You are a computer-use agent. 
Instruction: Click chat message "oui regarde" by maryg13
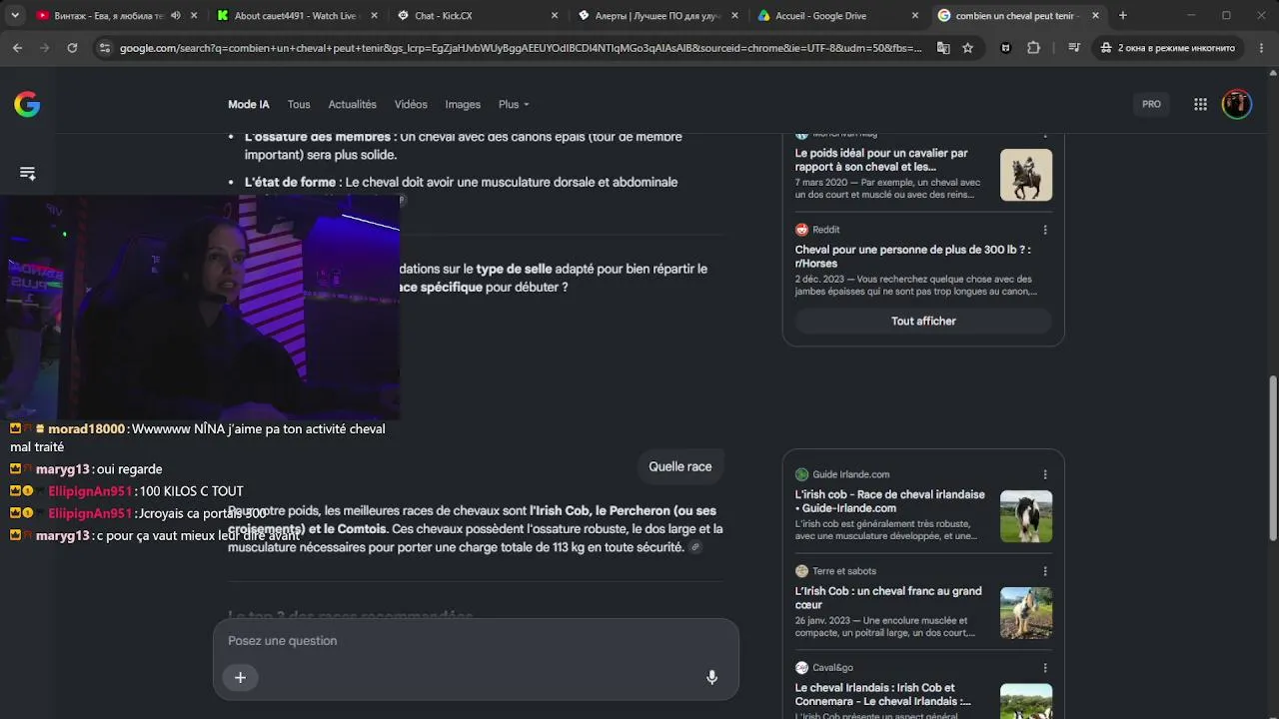129,469
